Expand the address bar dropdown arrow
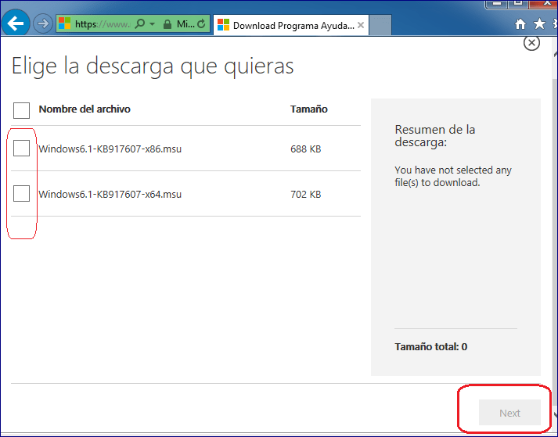The width and height of the screenshot is (558, 437). point(151,25)
